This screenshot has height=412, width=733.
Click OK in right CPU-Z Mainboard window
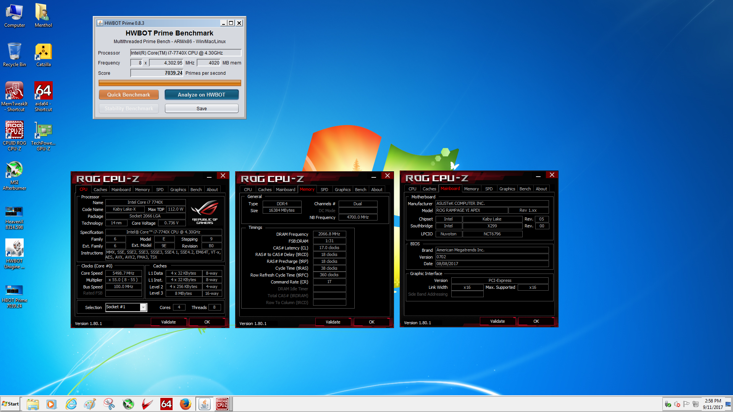point(536,321)
